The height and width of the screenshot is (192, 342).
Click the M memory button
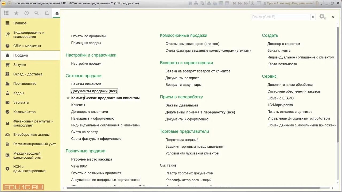click(x=234, y=3)
